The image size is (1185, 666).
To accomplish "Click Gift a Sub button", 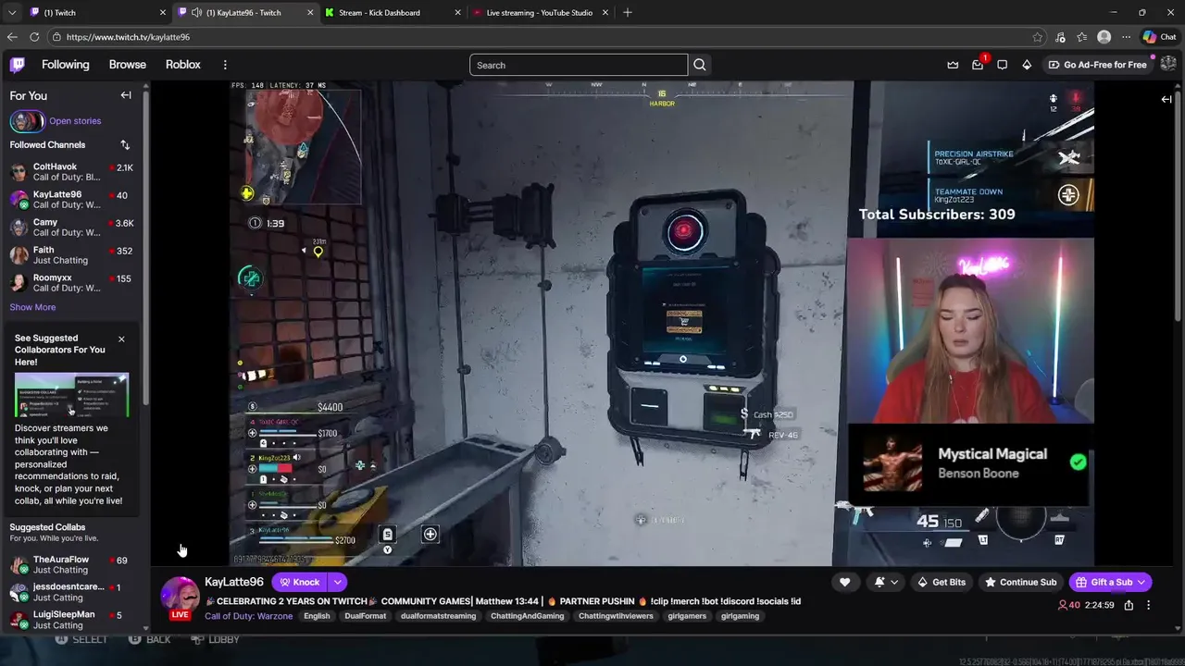I will [1104, 582].
